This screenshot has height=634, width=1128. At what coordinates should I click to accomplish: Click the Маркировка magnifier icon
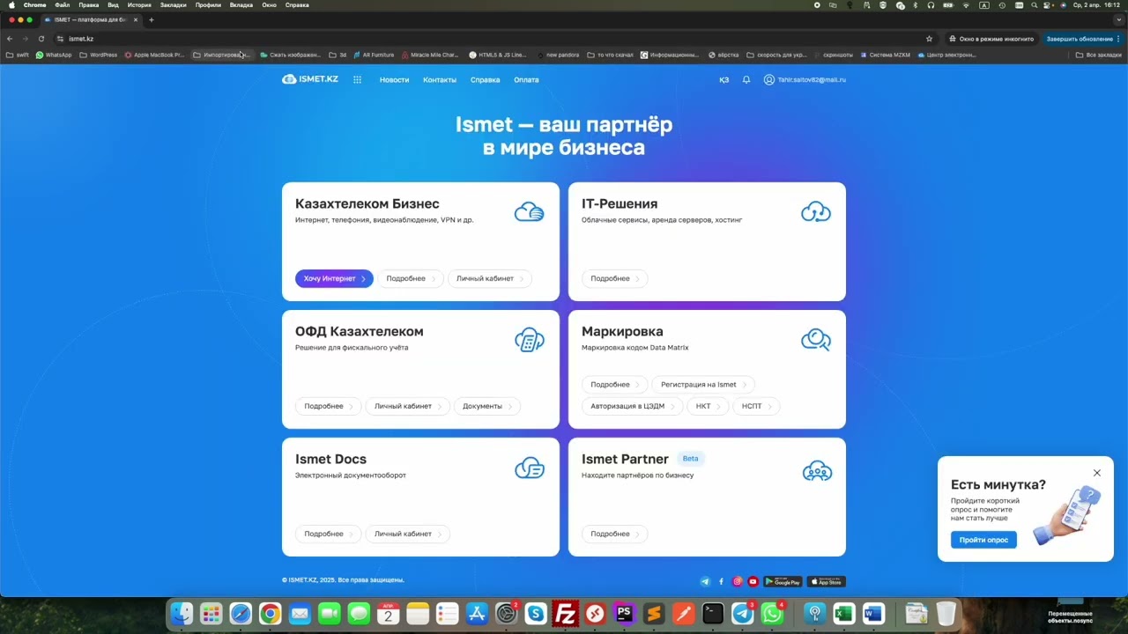[816, 340]
